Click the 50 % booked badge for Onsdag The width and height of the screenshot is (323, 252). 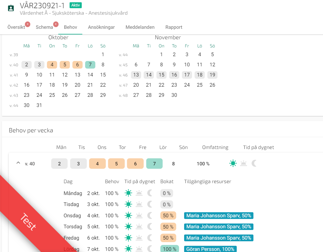[x=168, y=216]
